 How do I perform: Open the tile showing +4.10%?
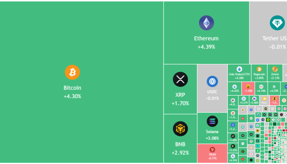pyautogui.click(x=261, y=88)
